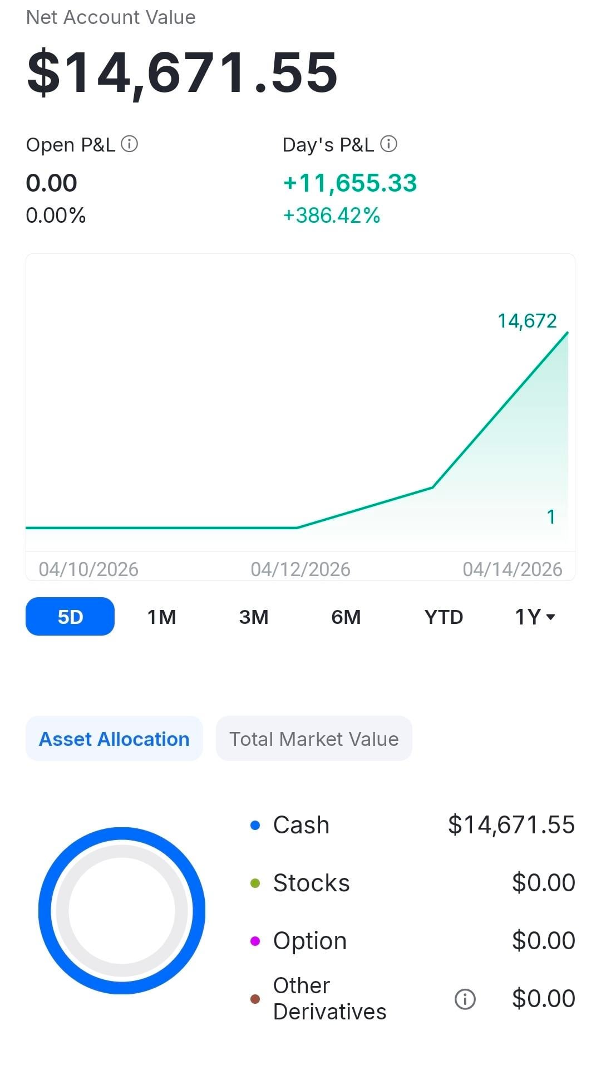Expand the 1Y range dropdown arrow
The width and height of the screenshot is (601, 1069).
[x=551, y=617]
